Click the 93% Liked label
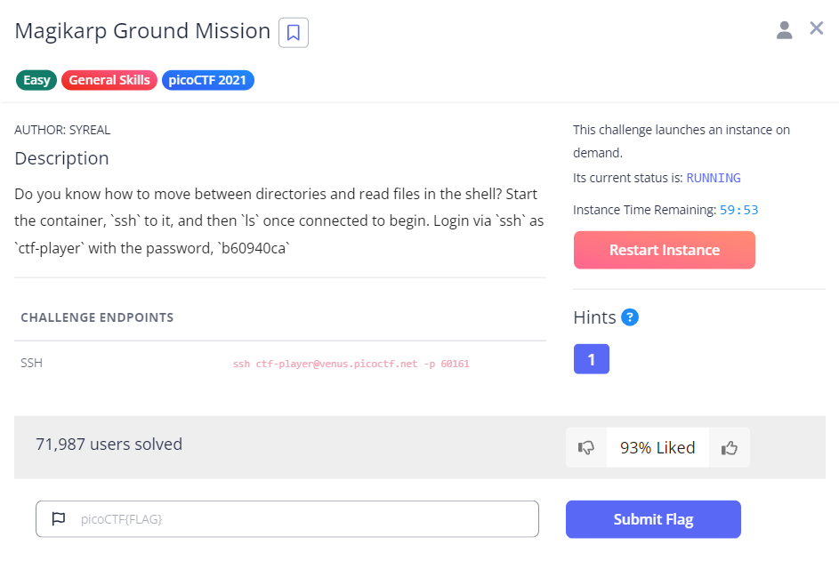The height and width of the screenshot is (569, 839). [x=657, y=448]
